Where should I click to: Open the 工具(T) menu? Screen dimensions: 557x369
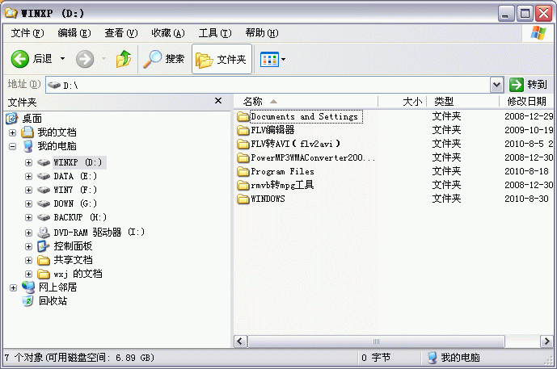point(215,33)
